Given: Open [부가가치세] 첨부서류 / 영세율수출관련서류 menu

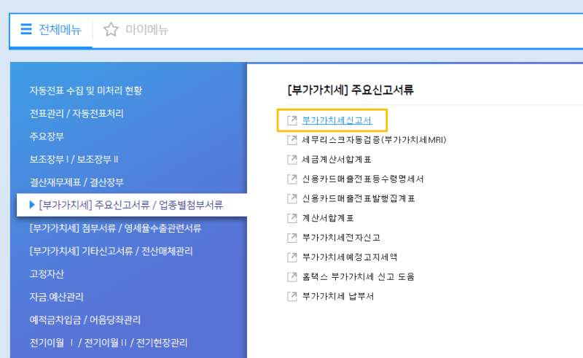Looking at the screenshot, I should (115, 228).
